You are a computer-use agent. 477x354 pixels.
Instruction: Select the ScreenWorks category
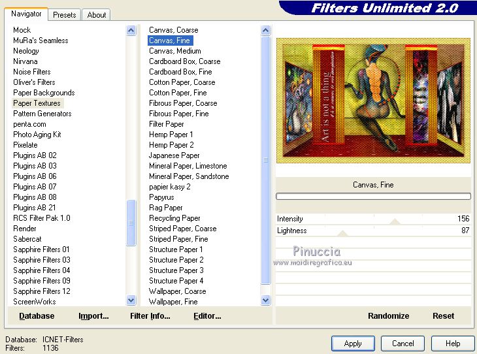click(35, 302)
